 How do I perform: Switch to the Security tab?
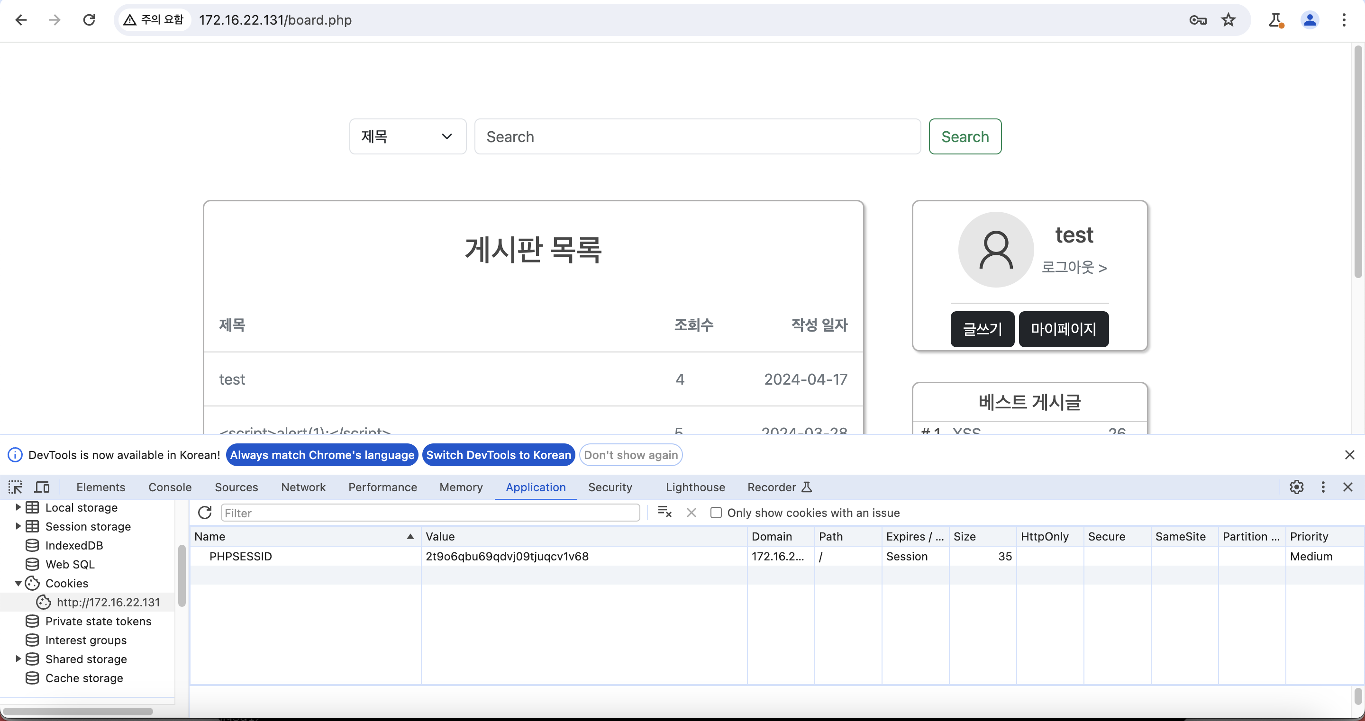pyautogui.click(x=610, y=487)
